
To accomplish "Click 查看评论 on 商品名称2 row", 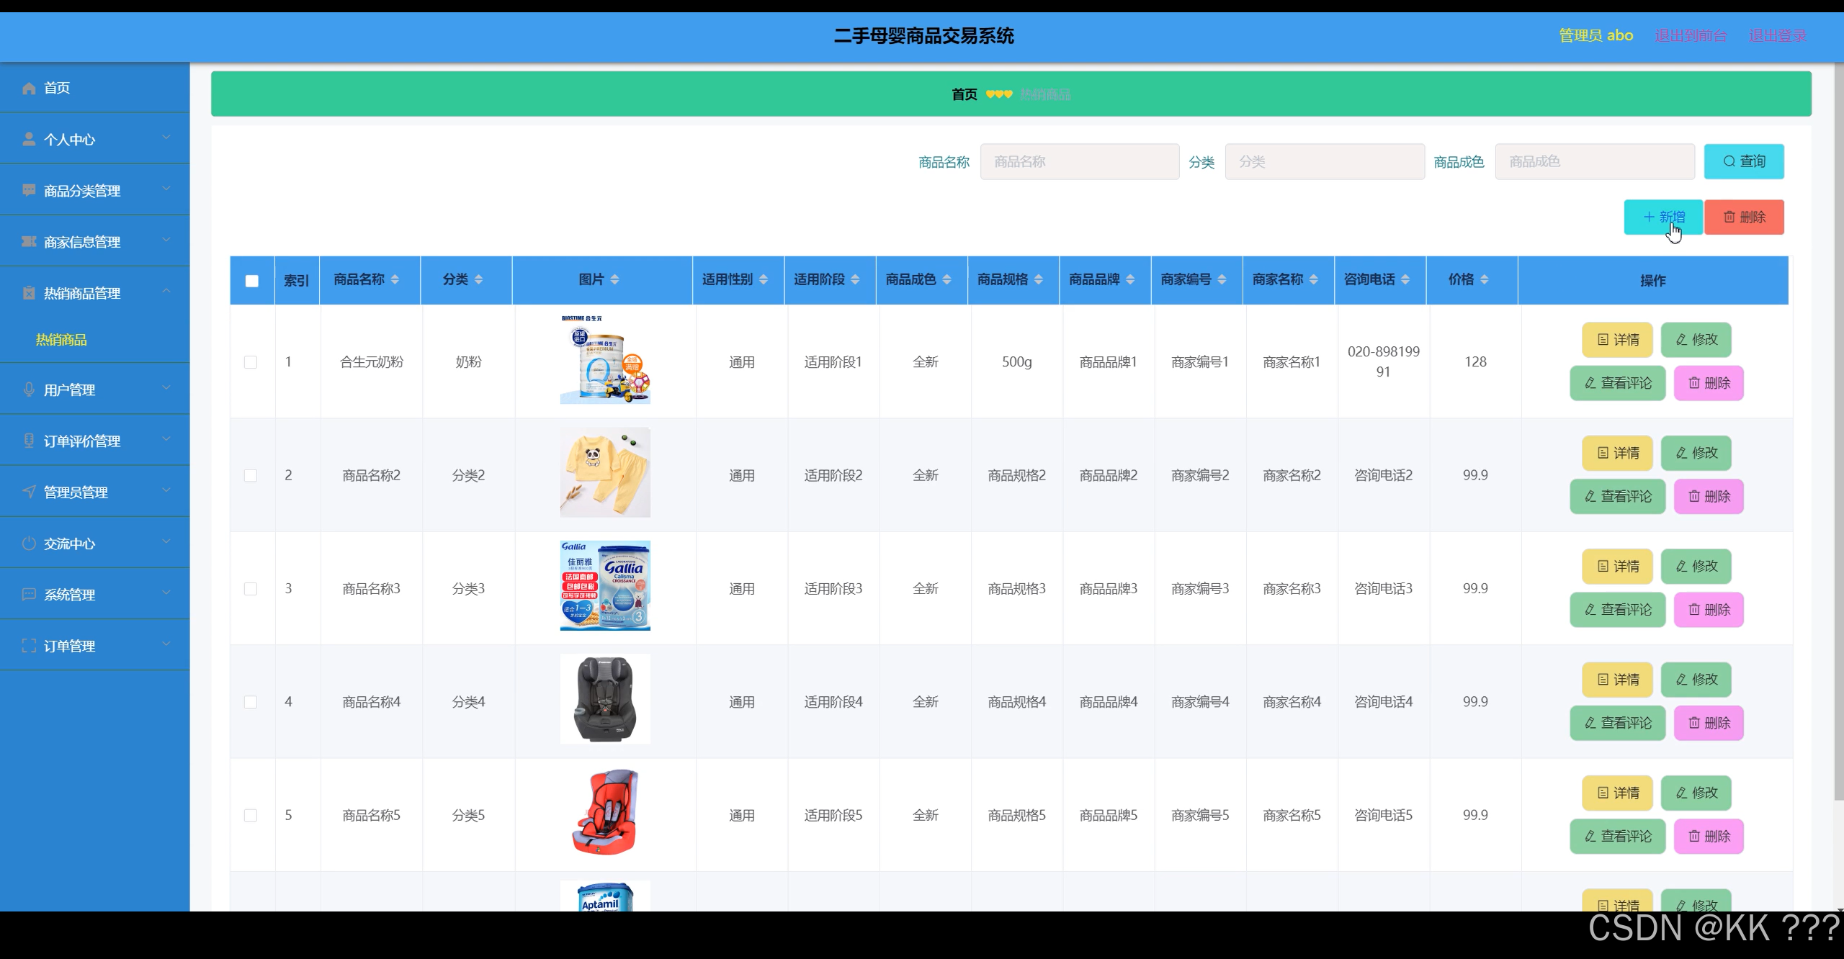I will (1617, 496).
